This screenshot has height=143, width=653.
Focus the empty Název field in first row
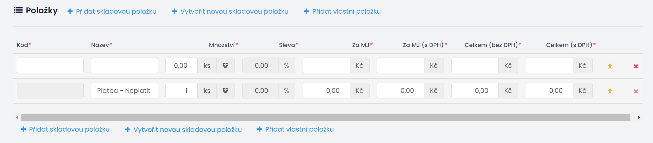tap(125, 66)
